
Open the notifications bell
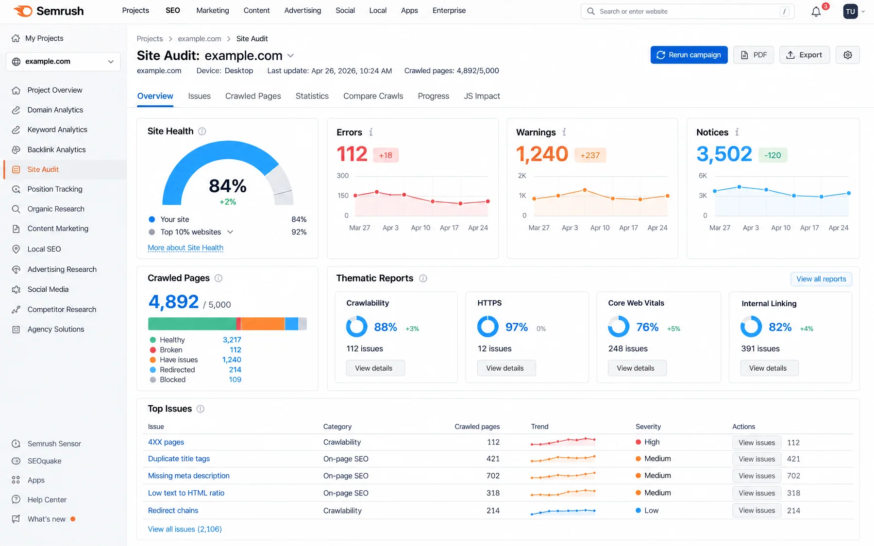[x=816, y=12]
